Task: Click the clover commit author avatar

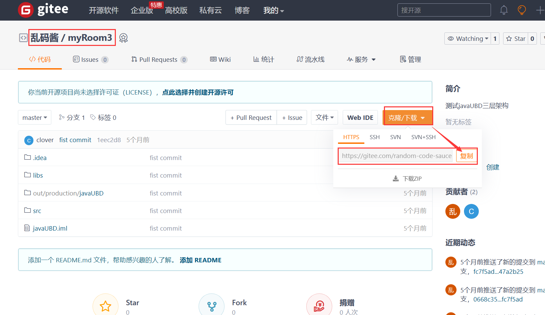Action: [29, 140]
